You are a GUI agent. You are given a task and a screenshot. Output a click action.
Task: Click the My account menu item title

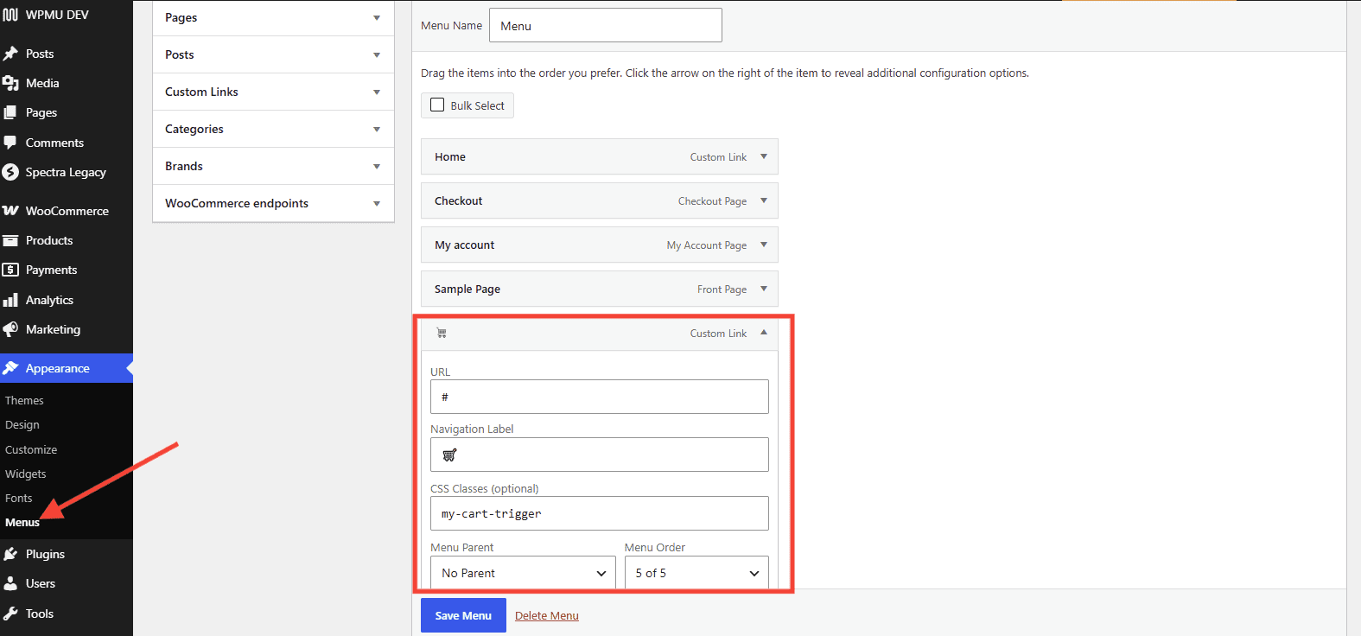point(465,245)
